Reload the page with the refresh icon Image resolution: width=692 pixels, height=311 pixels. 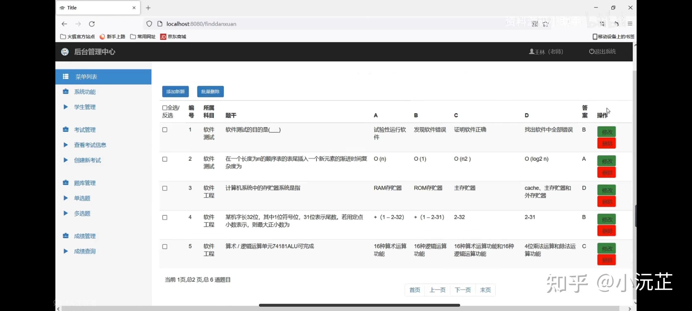pyautogui.click(x=92, y=24)
